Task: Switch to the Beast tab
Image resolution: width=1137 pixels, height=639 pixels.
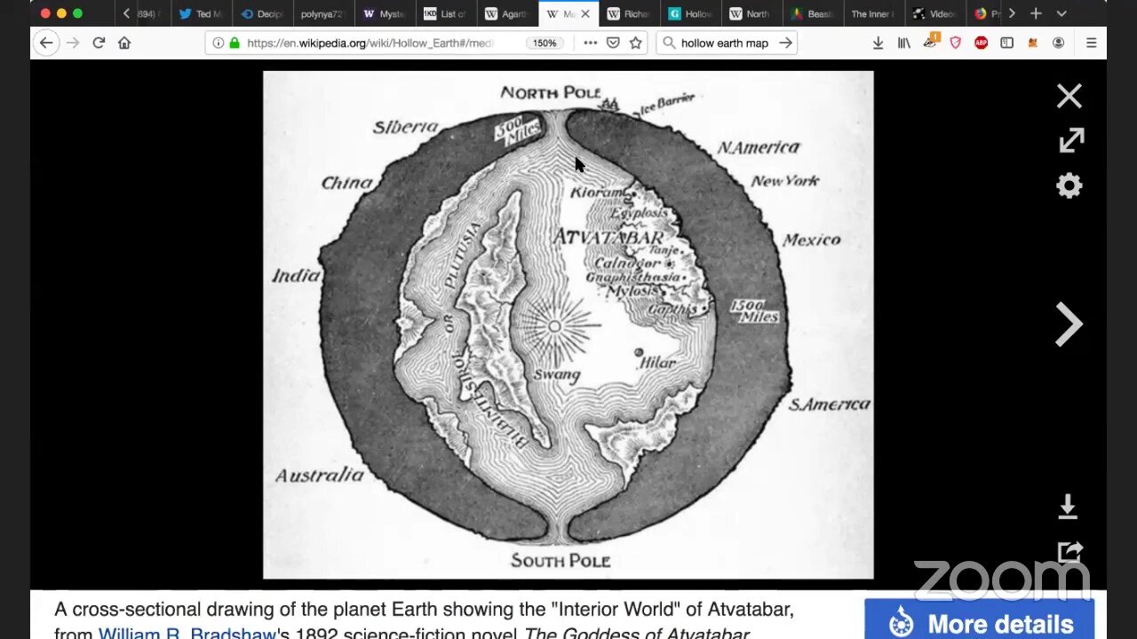Action: point(814,13)
